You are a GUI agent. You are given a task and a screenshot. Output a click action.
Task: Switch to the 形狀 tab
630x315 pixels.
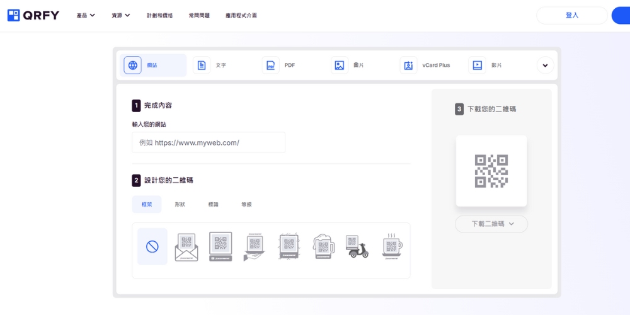tap(180, 204)
